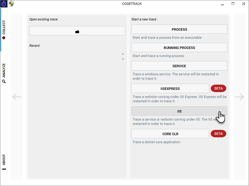The height and width of the screenshot is (186, 249).
Task: Start a PROCESS trace
Action: coord(179,29)
